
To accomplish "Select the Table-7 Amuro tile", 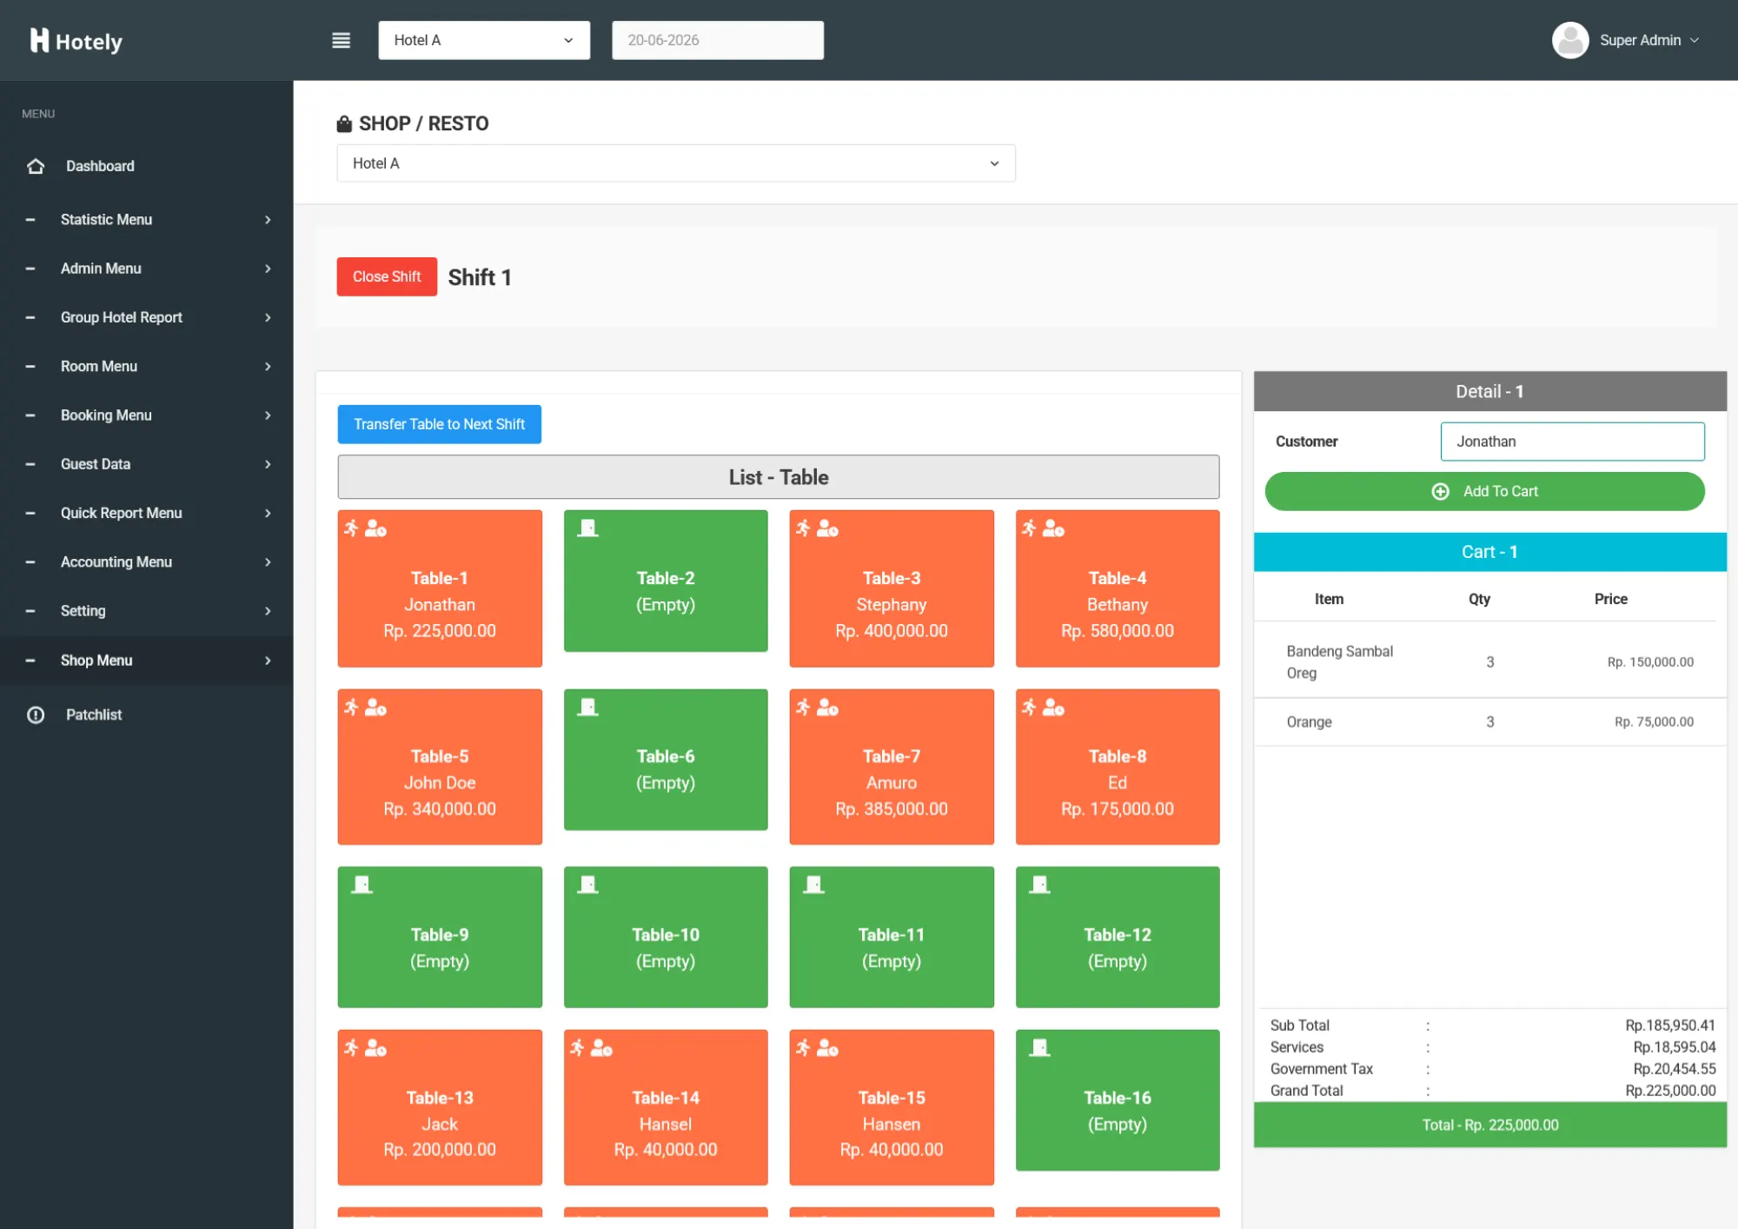I will [892, 767].
